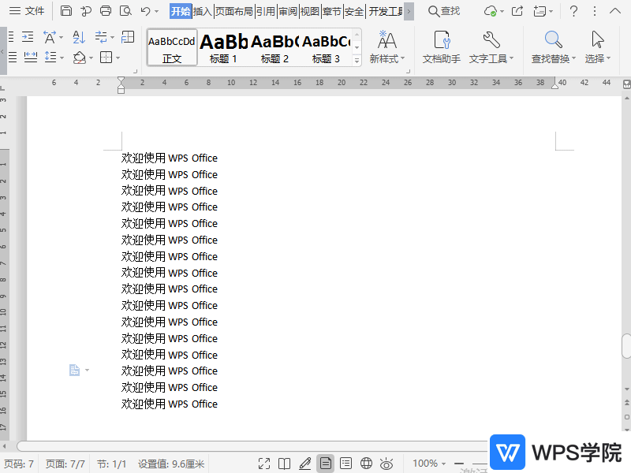Toggle reading layout view

click(x=285, y=464)
